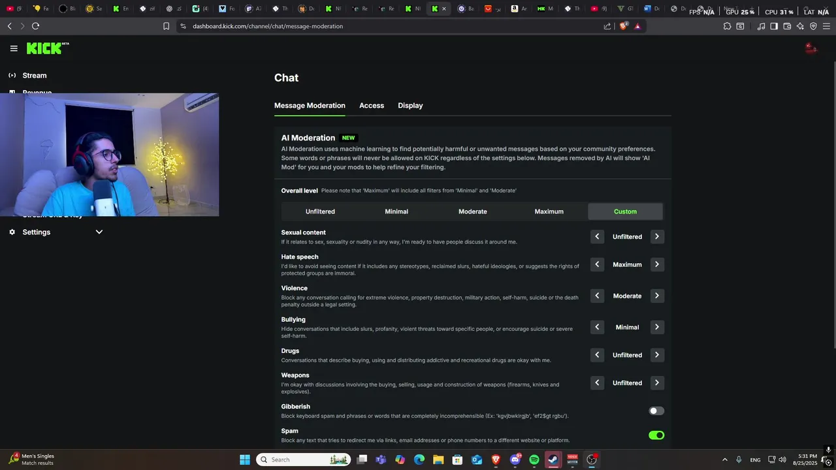Disable the Spam filter toggle
The height and width of the screenshot is (470, 836).
[656, 435]
